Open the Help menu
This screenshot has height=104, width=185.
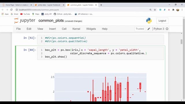(x=105, y=29)
